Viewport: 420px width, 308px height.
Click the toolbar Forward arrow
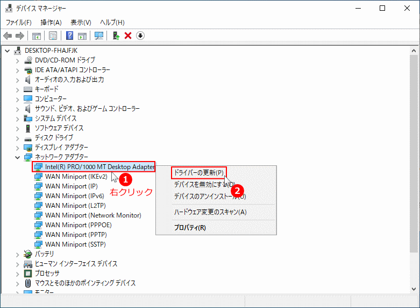[20, 36]
